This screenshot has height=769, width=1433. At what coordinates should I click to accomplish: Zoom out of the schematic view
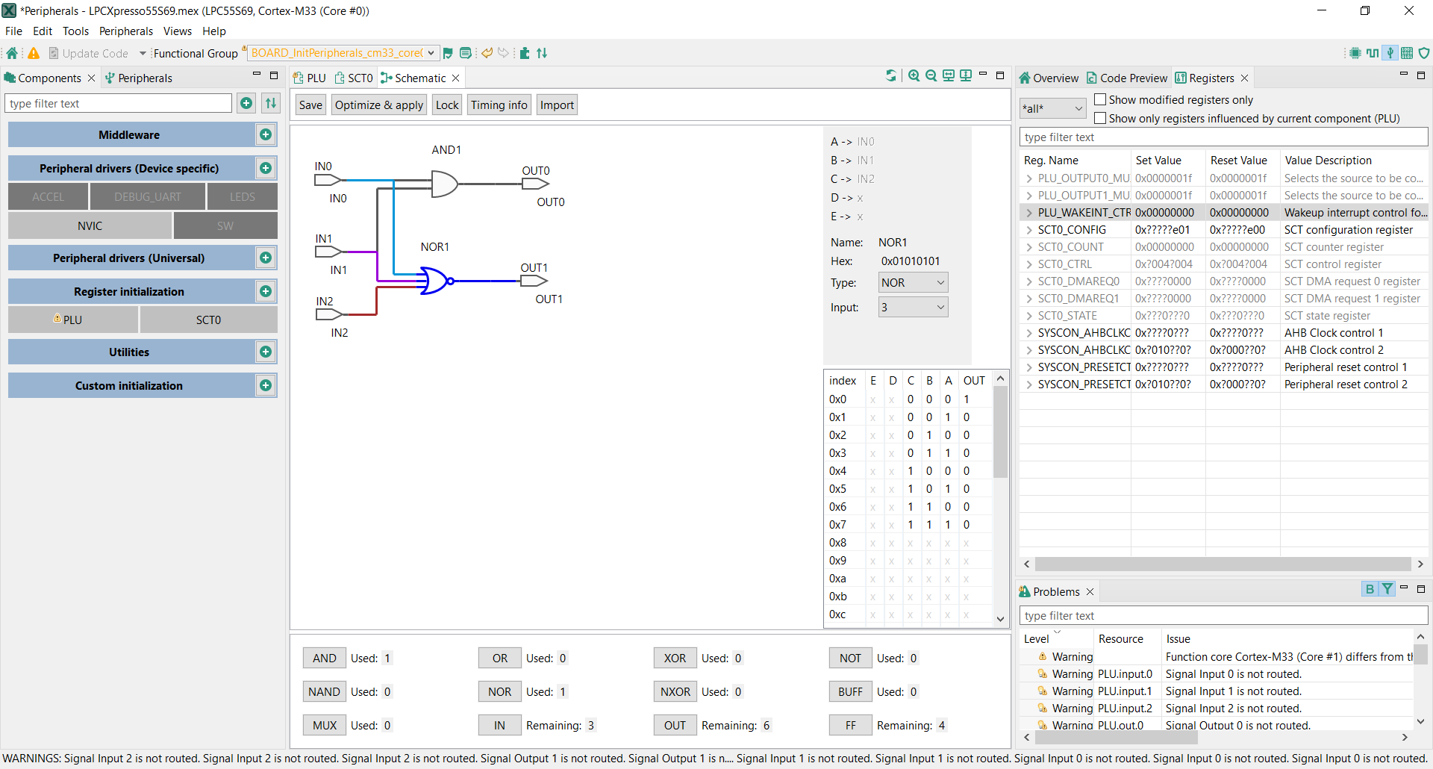(x=931, y=76)
